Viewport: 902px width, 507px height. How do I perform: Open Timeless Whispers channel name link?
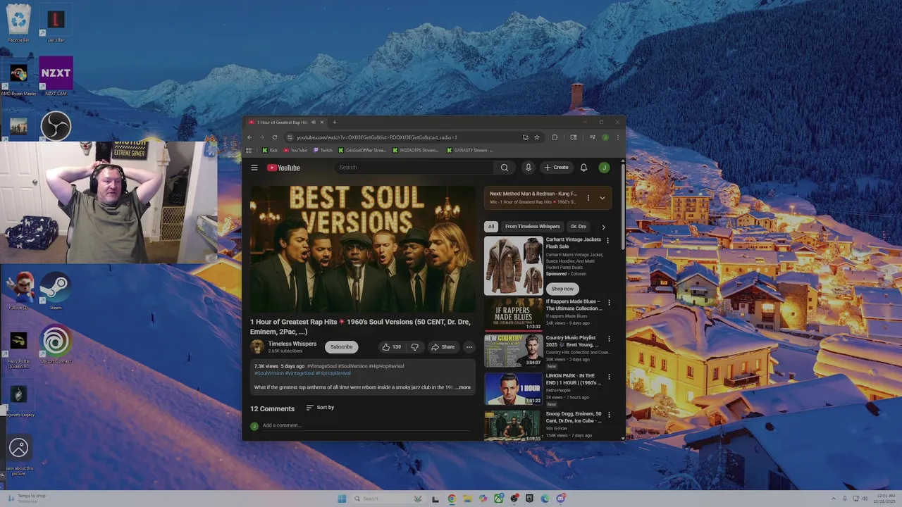pyautogui.click(x=292, y=344)
